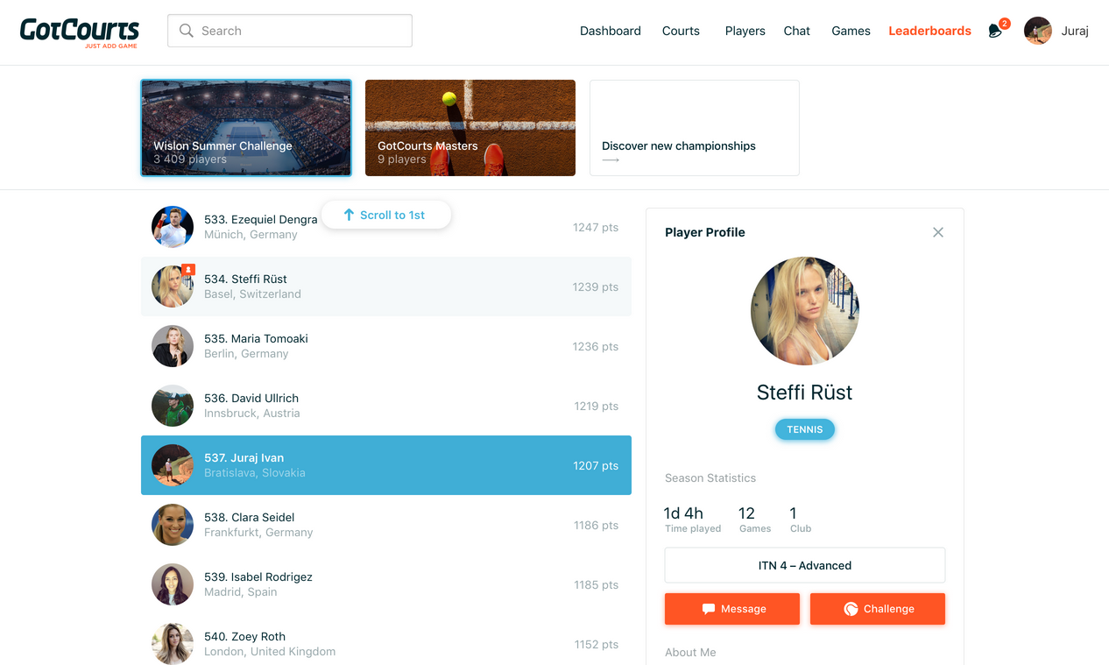The width and height of the screenshot is (1109, 665).
Task: Click 3 409 players text on Wislon card
Action: [x=190, y=159]
